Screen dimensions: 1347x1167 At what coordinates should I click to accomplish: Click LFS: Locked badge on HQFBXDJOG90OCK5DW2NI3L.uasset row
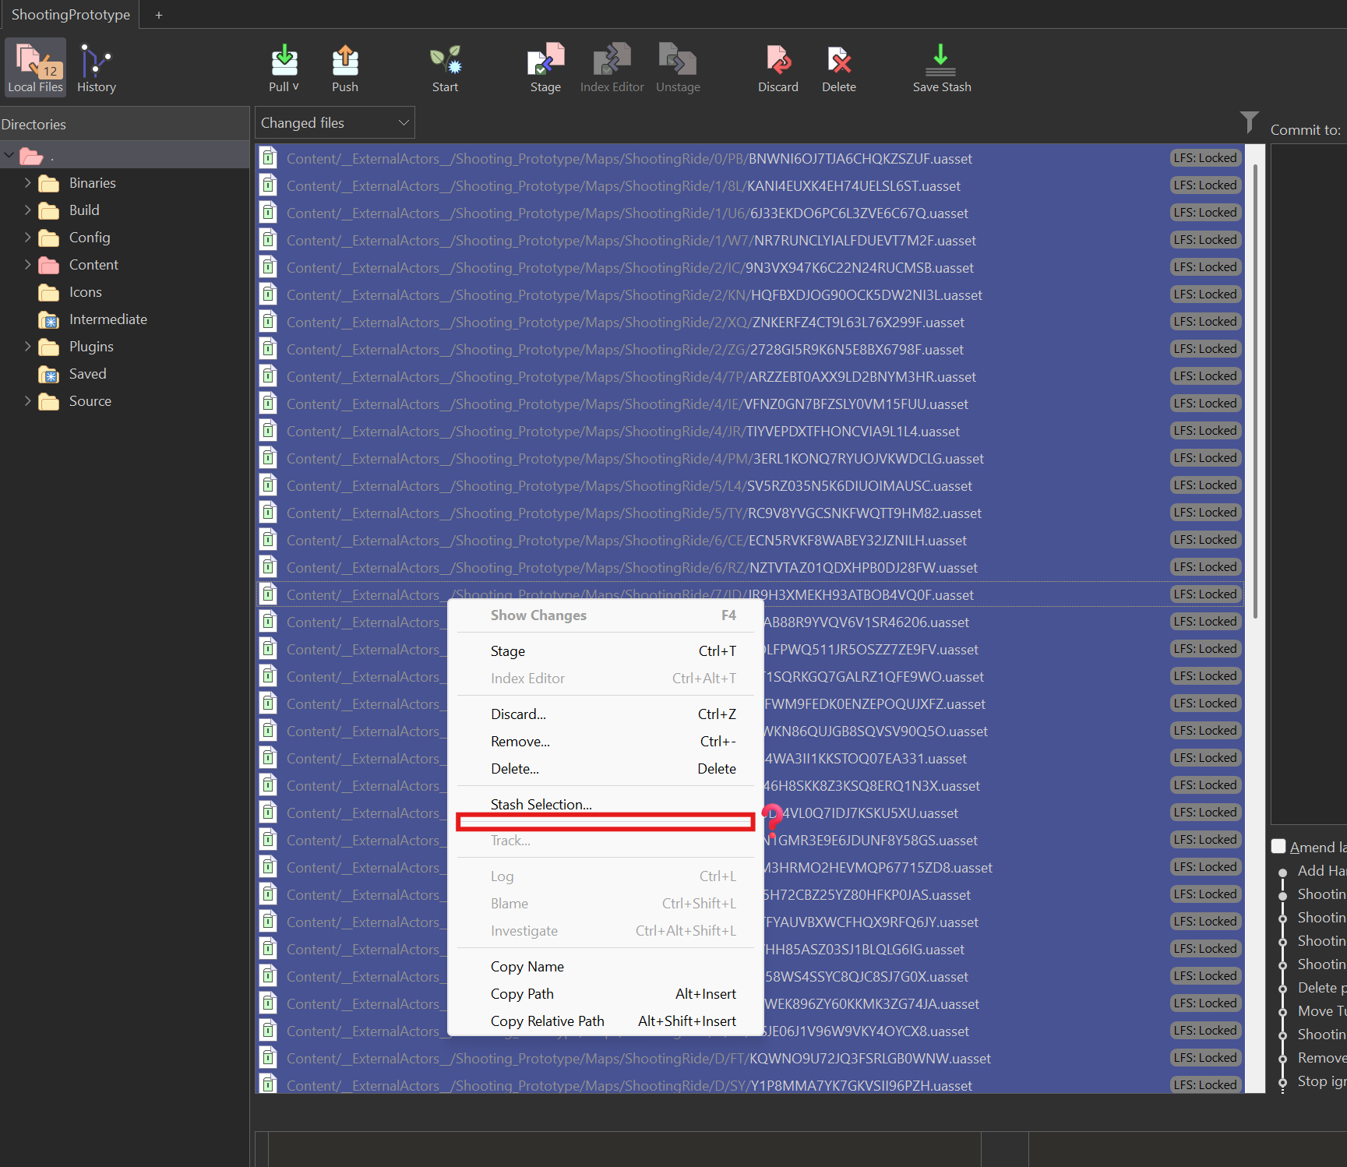1205,294
